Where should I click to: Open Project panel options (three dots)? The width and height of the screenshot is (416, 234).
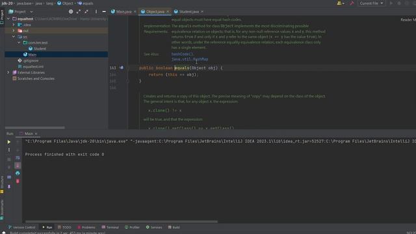click(x=96, y=12)
